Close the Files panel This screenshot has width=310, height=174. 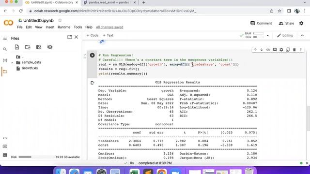(77, 37)
